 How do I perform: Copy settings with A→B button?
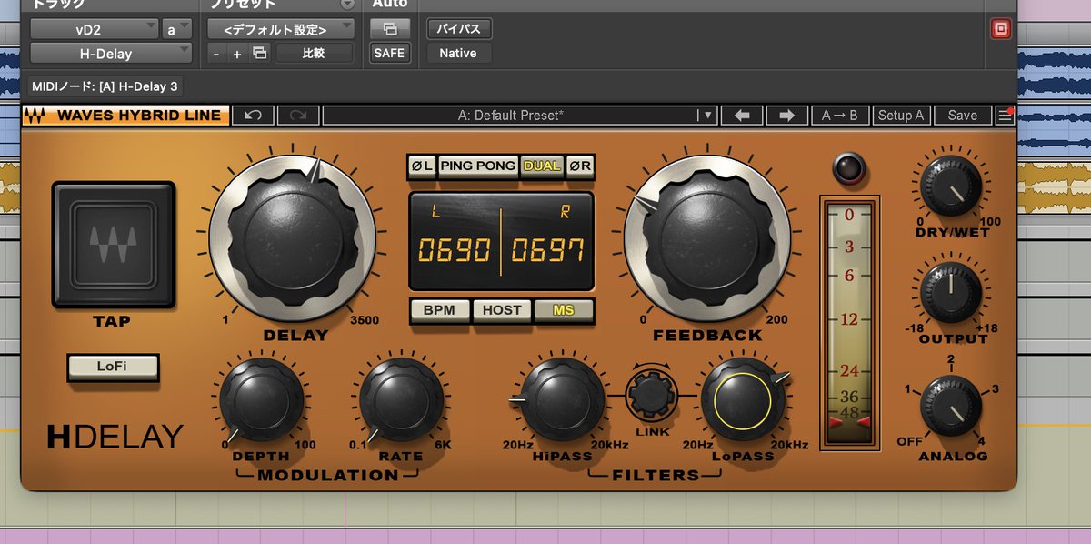pos(839,116)
